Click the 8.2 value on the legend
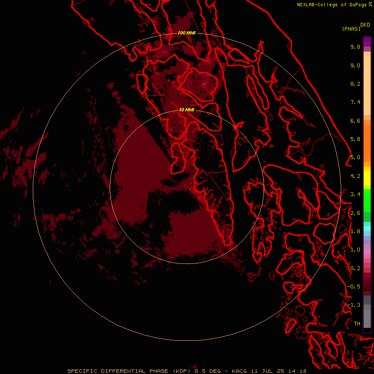This screenshot has width=374, height=374. (355, 84)
